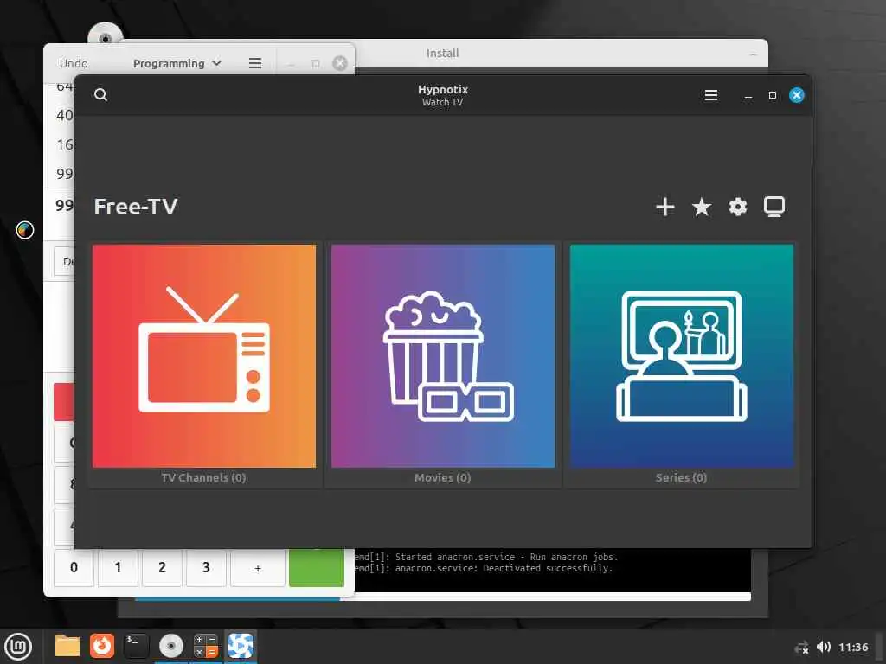Click the calculator 2 key

[162, 568]
